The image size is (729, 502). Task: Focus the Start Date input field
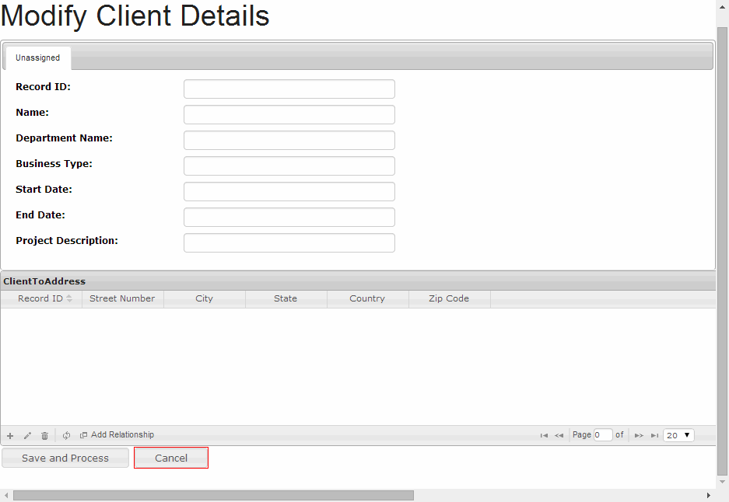289,191
